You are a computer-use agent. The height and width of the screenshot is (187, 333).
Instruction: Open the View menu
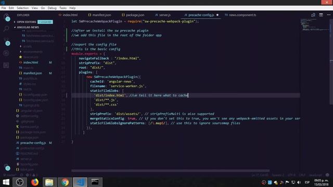tap(35, 8)
